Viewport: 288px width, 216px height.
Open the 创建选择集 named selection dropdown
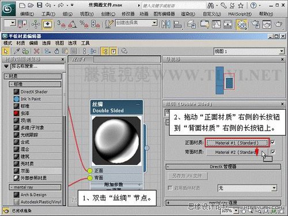[154, 23]
